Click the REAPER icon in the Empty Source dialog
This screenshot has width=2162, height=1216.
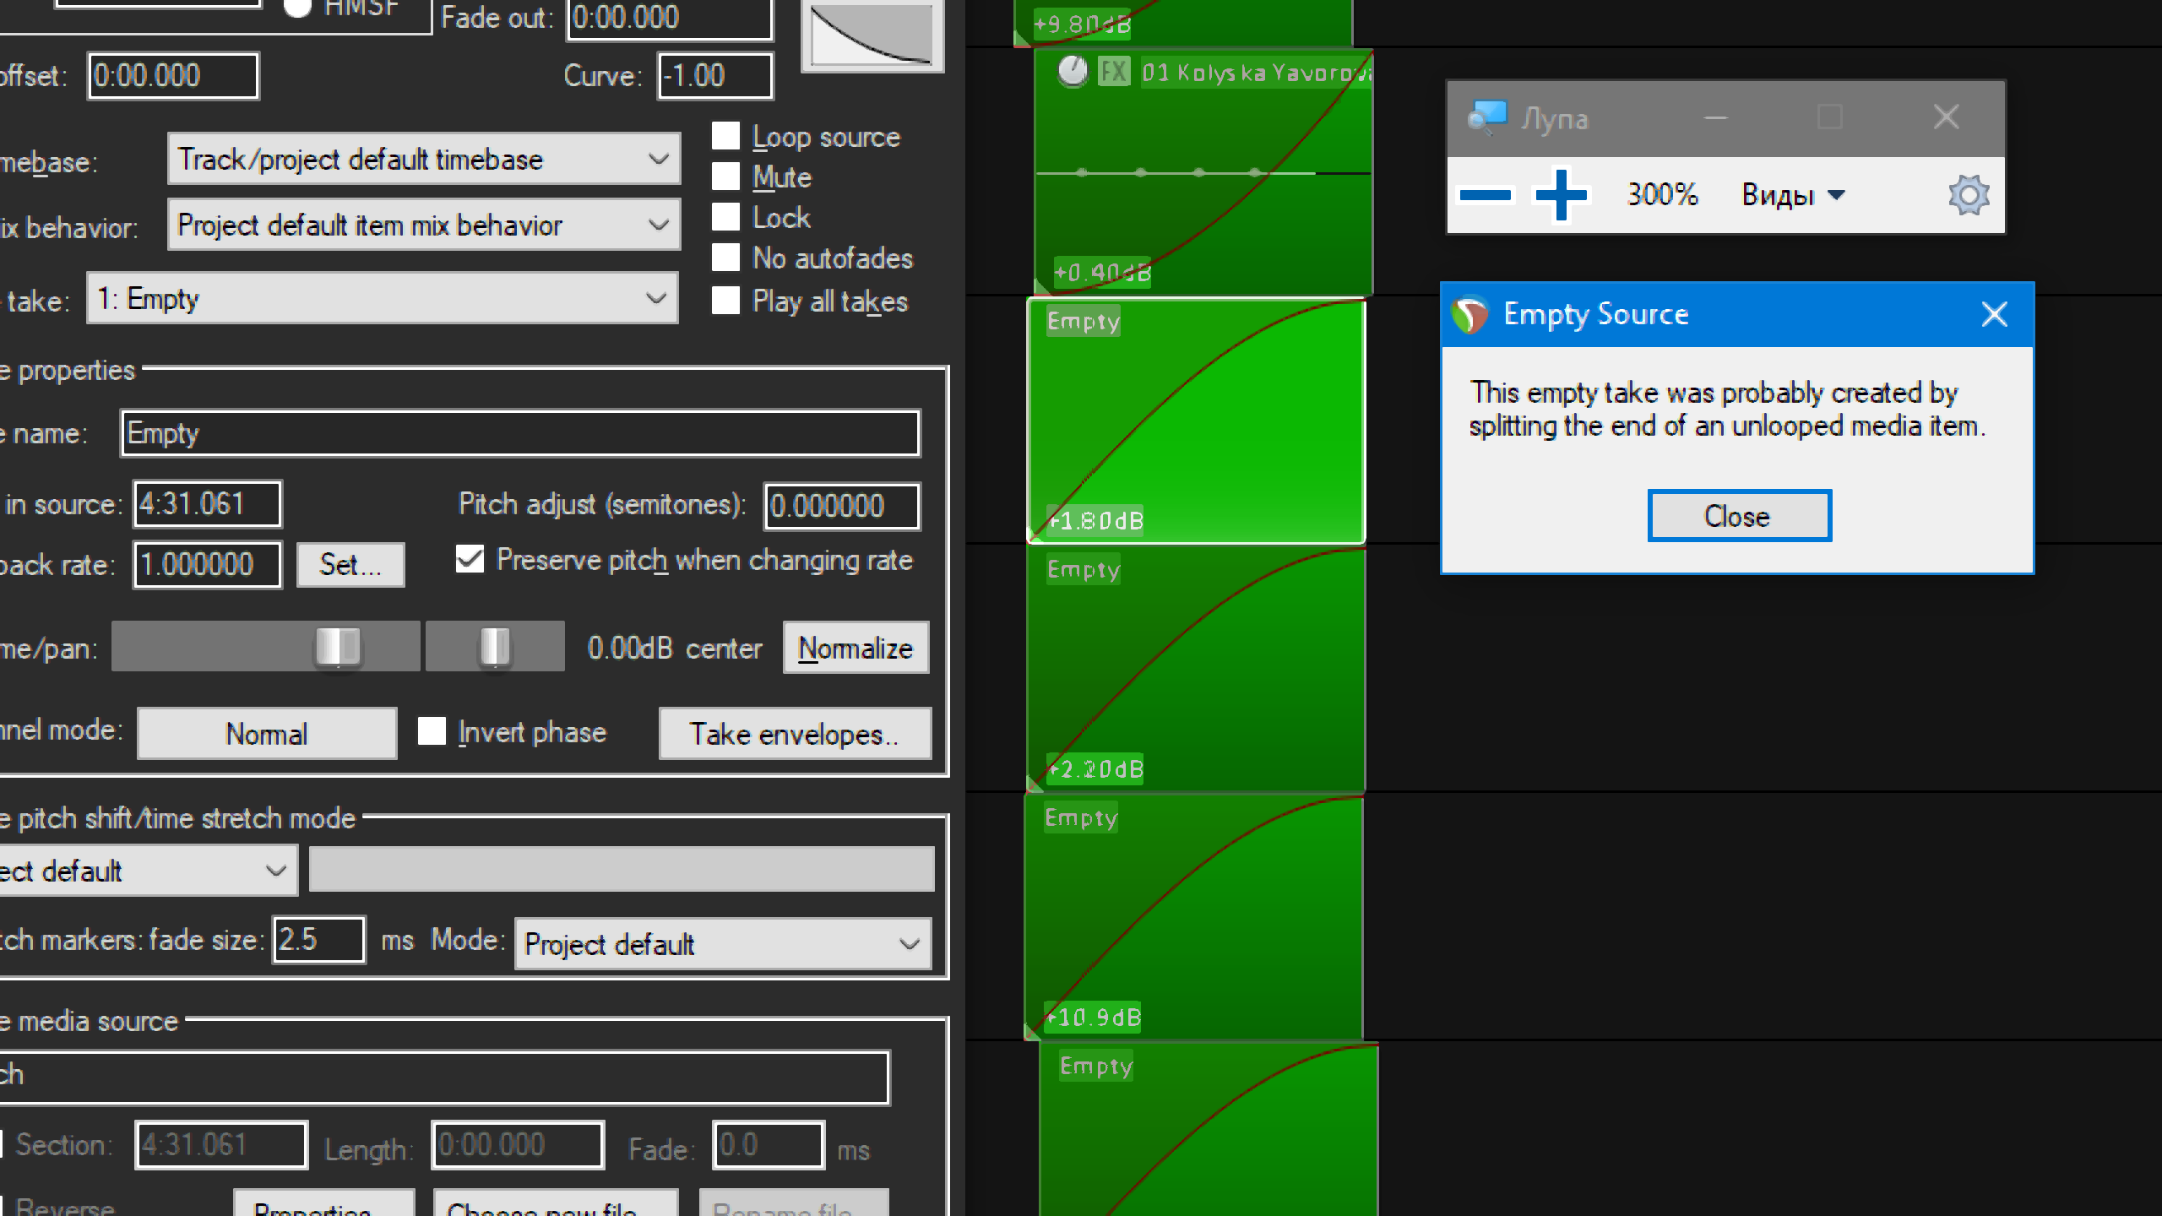point(1469,315)
